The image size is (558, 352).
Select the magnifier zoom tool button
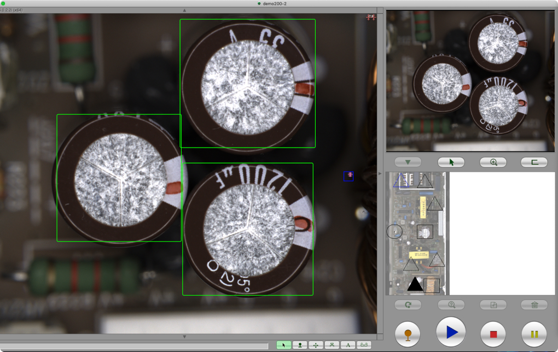click(x=493, y=162)
